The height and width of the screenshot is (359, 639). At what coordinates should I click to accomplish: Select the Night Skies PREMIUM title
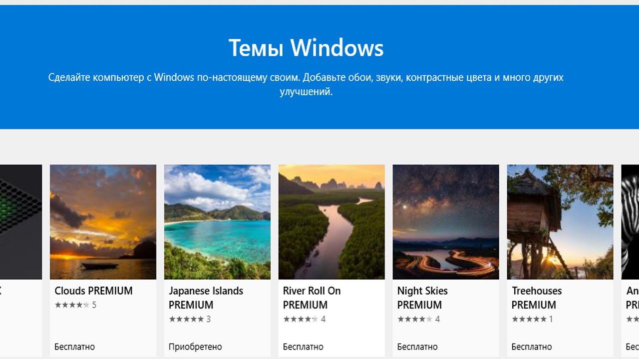[422, 298]
